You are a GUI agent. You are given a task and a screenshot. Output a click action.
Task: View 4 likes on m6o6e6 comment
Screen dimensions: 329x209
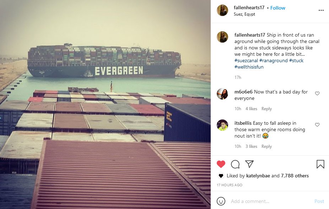pyautogui.click(x=251, y=109)
